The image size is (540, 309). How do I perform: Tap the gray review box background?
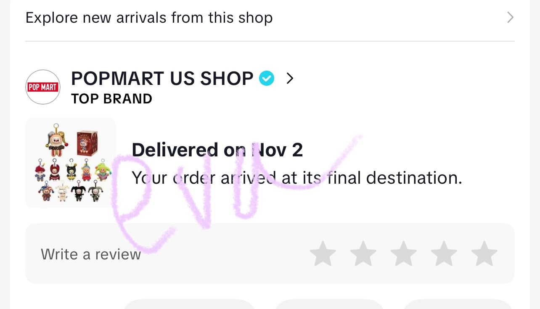click(x=270, y=254)
